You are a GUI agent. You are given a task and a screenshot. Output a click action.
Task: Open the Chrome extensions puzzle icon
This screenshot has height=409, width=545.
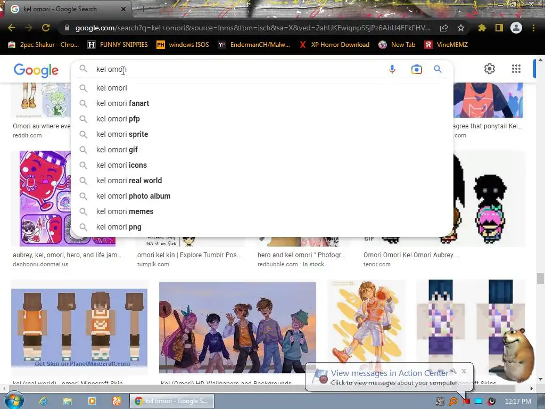(482, 28)
